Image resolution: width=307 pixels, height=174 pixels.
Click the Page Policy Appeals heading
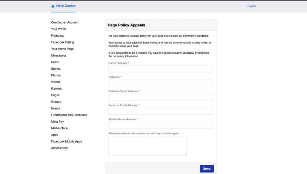pos(126,25)
